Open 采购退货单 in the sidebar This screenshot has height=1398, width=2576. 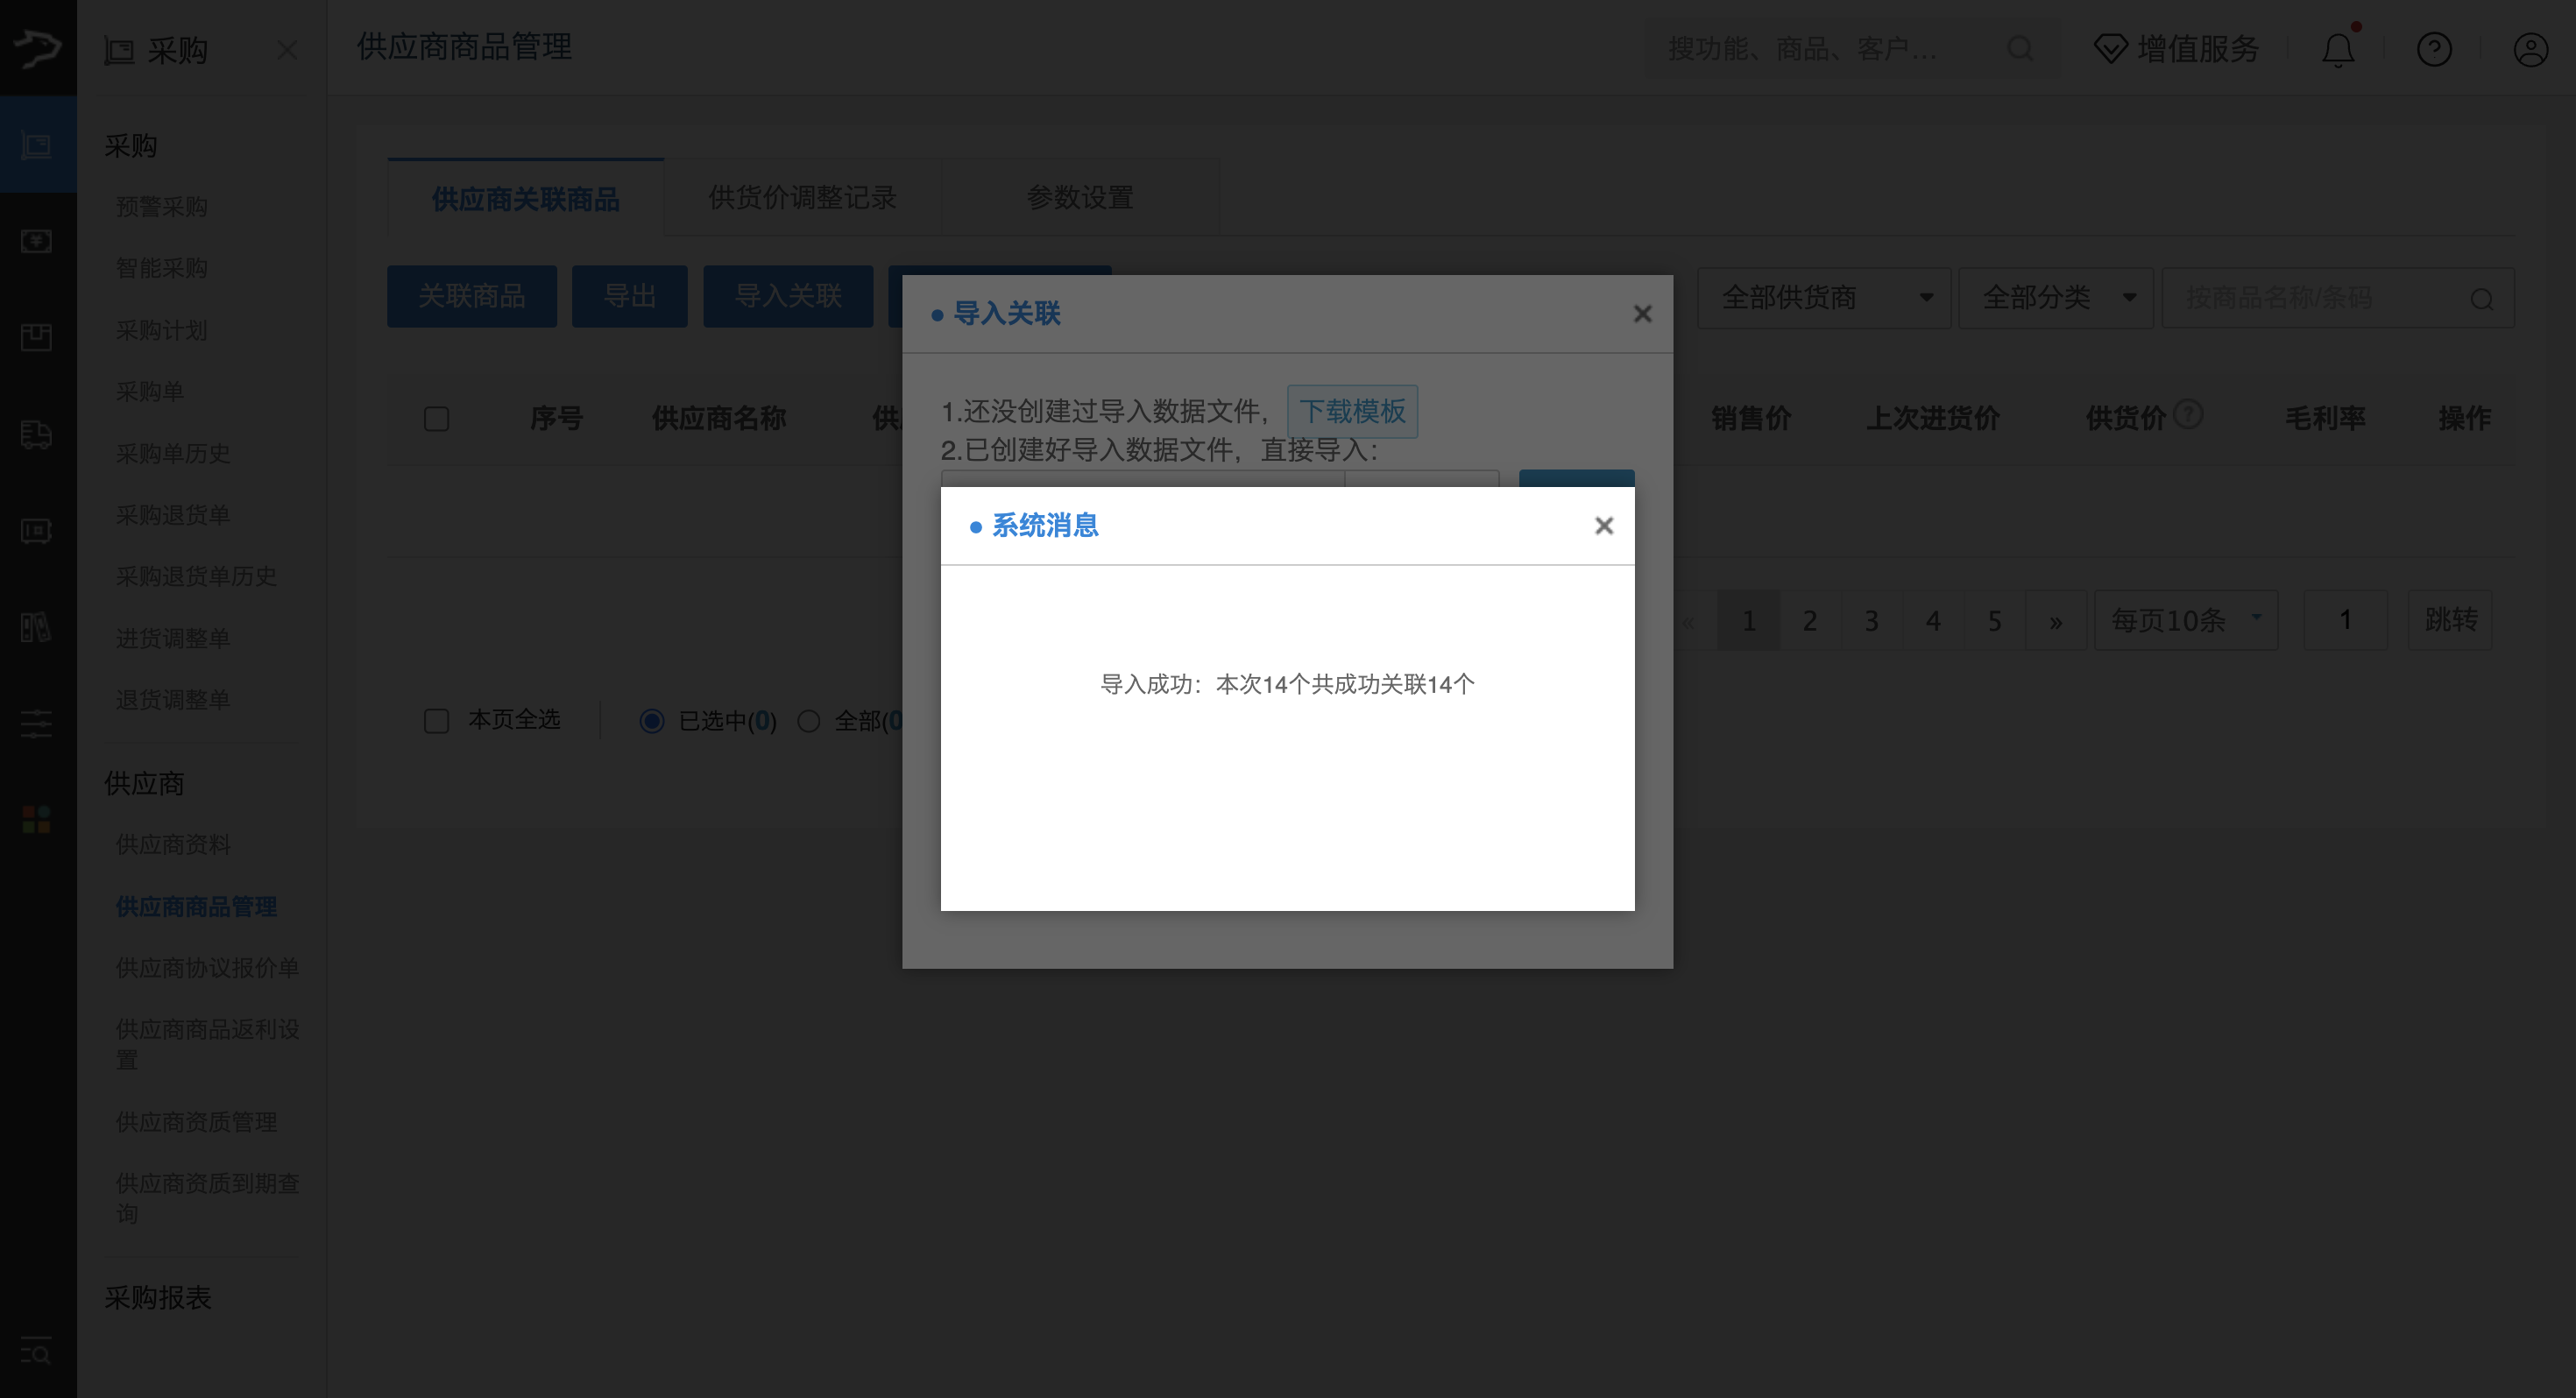click(173, 515)
